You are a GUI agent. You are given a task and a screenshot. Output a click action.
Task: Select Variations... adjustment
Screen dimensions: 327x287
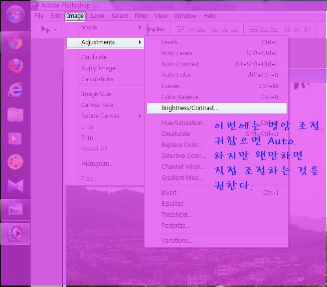coord(177,241)
